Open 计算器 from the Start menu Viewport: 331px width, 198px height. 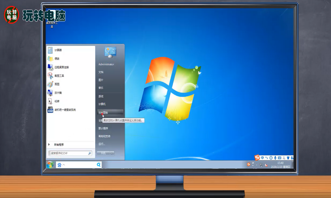(x=71, y=50)
